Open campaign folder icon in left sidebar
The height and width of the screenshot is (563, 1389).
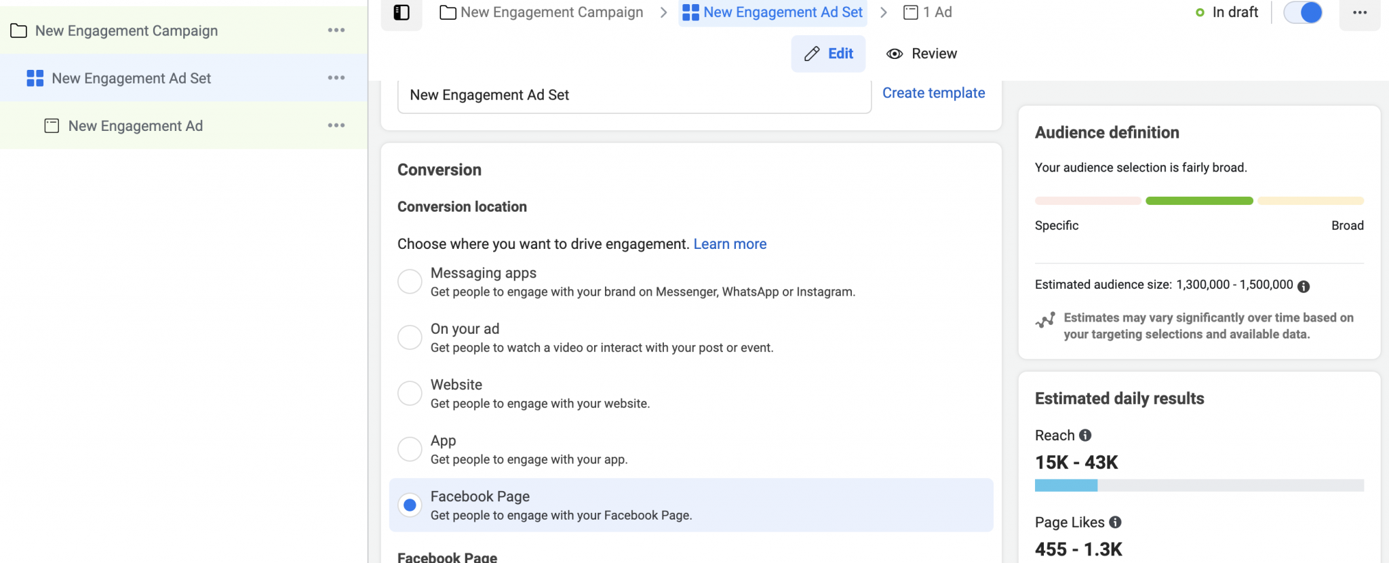point(19,31)
